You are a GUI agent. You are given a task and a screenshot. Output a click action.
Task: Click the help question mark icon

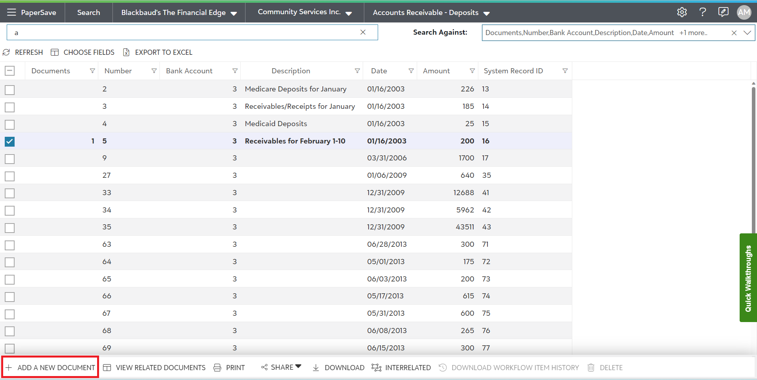coord(703,12)
